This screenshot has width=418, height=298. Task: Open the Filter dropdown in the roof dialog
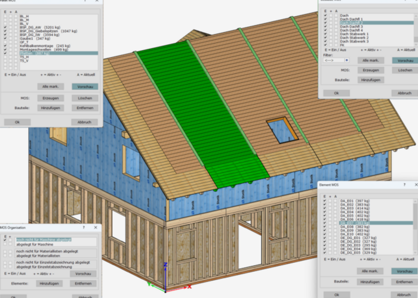pos(346,60)
